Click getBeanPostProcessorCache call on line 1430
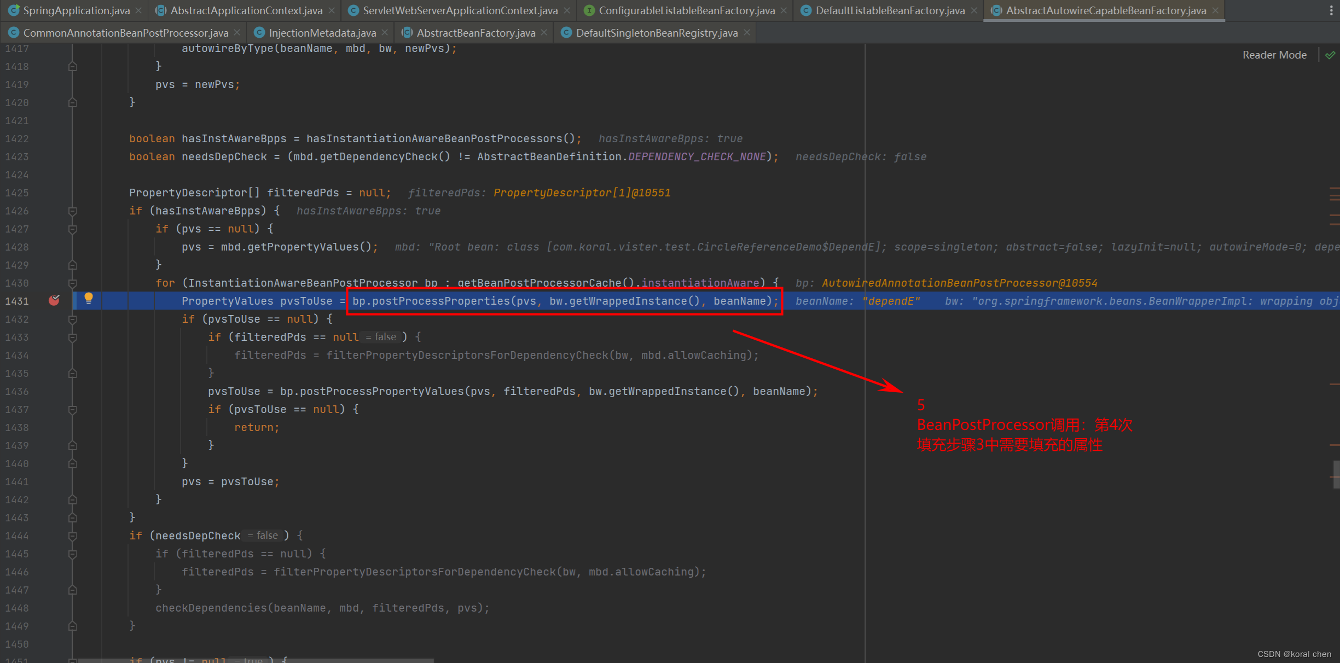1340x663 pixels. 539,283
